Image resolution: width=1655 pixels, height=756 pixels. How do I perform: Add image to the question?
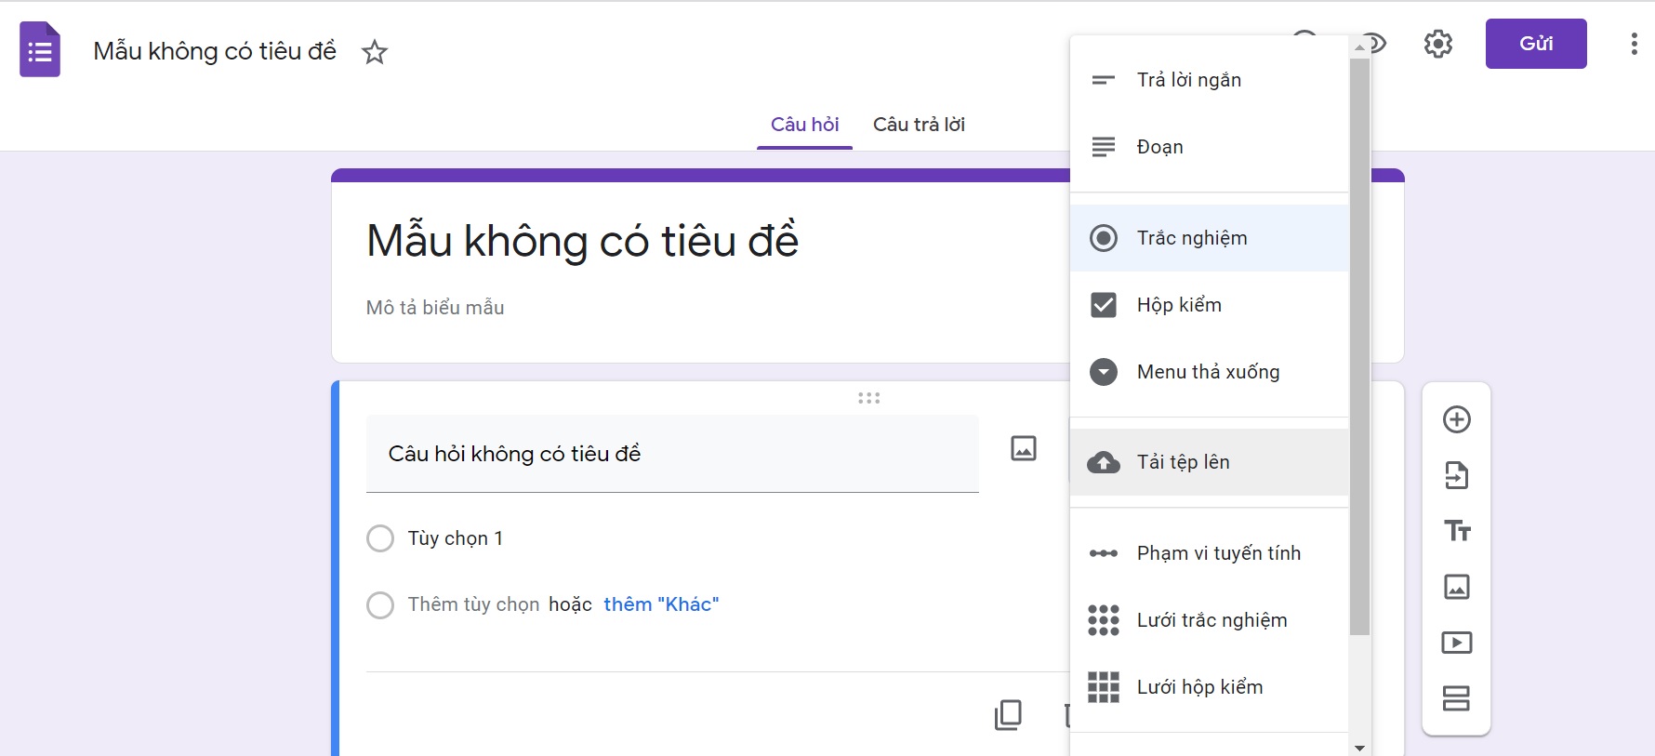pyautogui.click(x=1024, y=448)
